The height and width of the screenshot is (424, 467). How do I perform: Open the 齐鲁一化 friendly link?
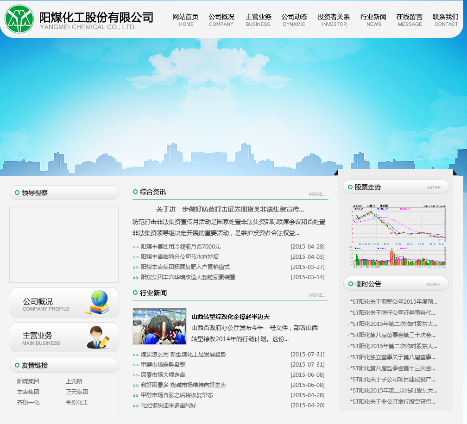28,403
